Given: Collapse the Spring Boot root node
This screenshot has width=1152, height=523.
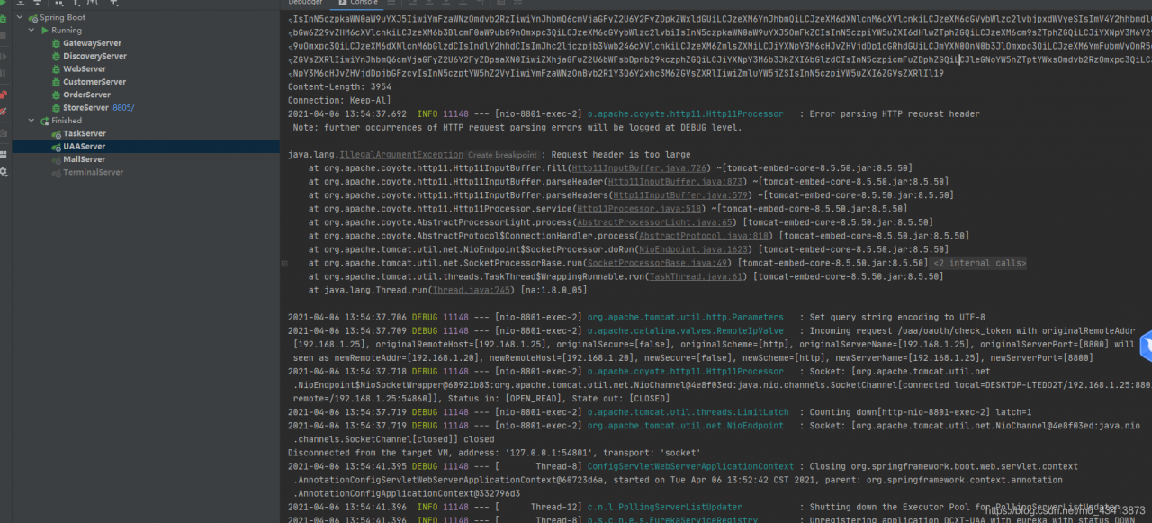Looking at the screenshot, I should pos(19,16).
